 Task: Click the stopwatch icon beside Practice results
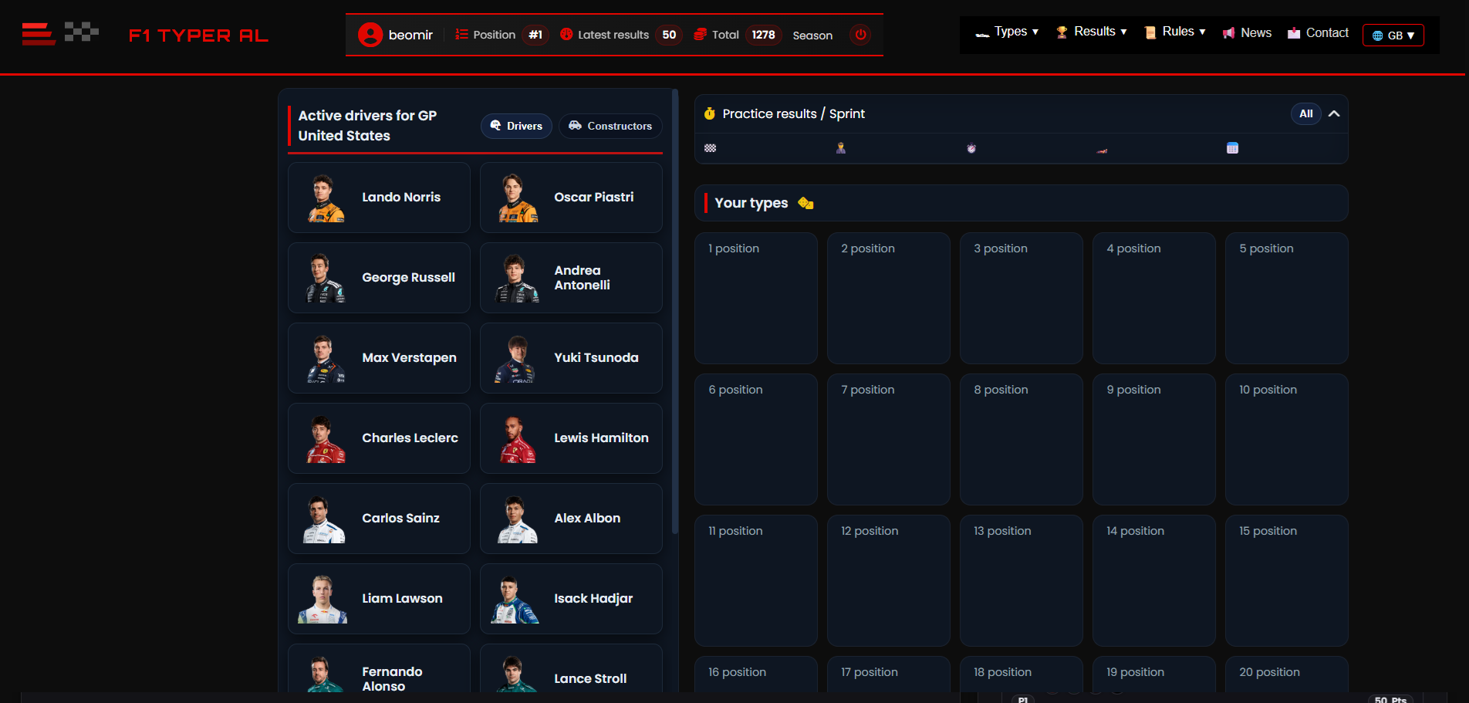pos(710,113)
